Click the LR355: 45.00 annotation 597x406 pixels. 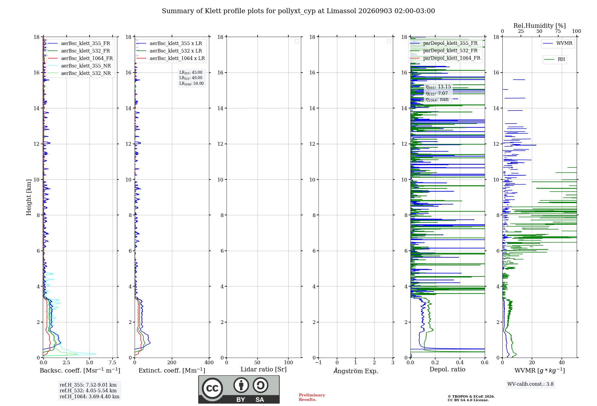(191, 73)
